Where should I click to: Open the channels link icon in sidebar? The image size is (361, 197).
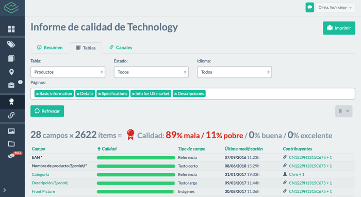tap(11, 115)
